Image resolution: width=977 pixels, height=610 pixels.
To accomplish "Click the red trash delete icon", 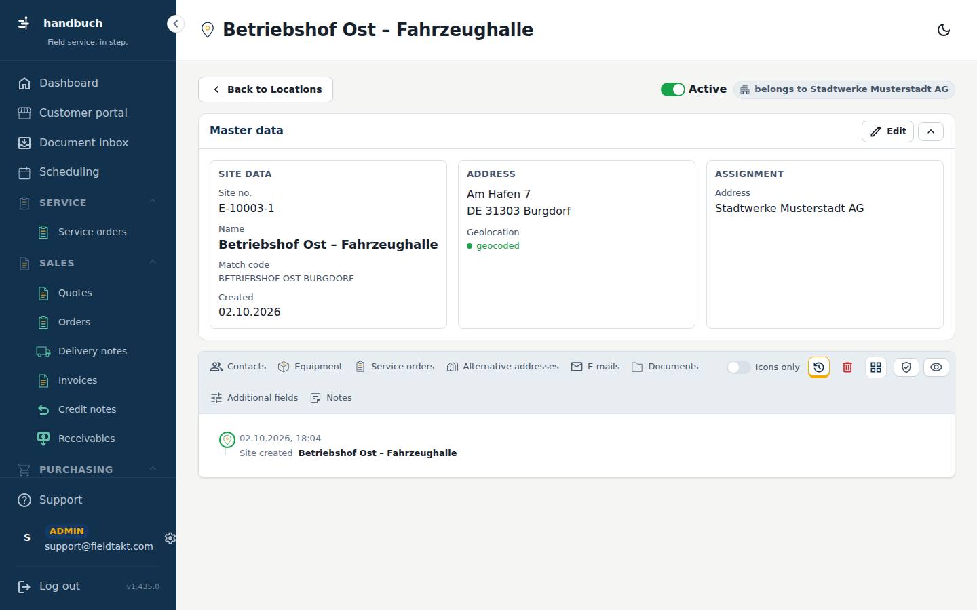I will click(x=847, y=367).
